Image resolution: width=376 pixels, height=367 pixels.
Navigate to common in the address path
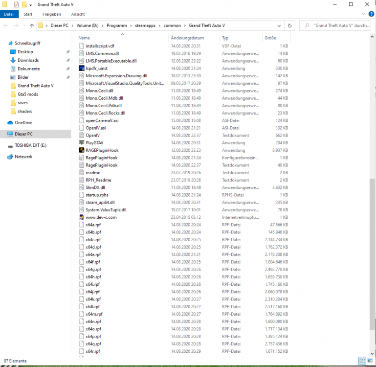click(x=172, y=25)
